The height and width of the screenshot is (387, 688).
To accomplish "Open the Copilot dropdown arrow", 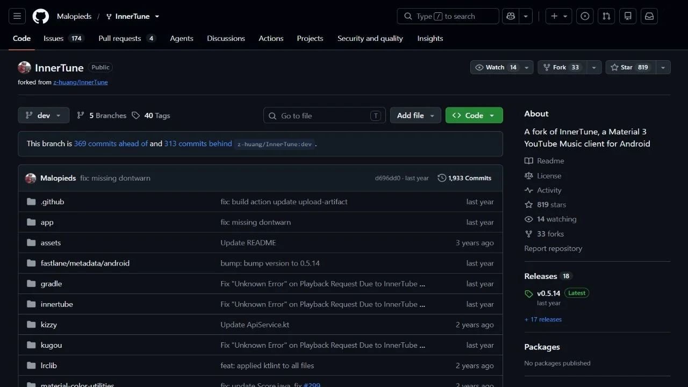I will click(526, 16).
